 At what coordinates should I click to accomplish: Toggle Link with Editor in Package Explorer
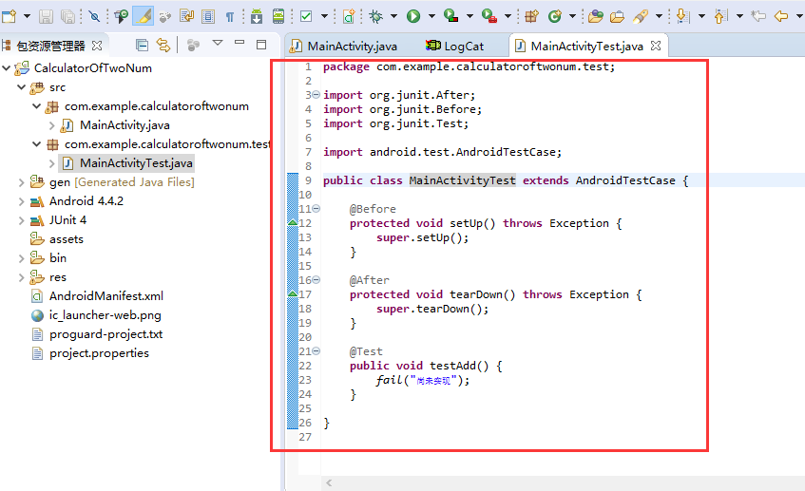coord(163,46)
